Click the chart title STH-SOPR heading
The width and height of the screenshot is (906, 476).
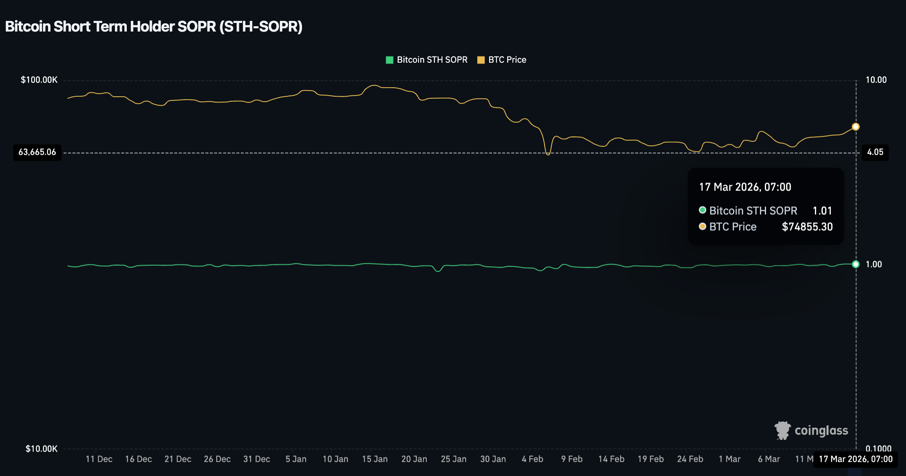[153, 27]
